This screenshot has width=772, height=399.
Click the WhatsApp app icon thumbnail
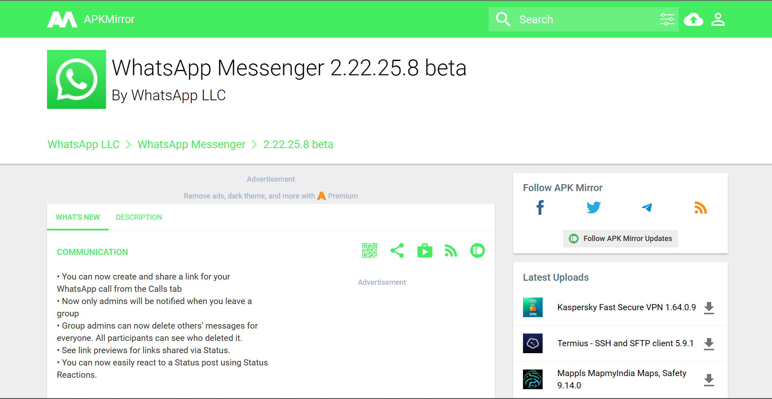click(76, 79)
